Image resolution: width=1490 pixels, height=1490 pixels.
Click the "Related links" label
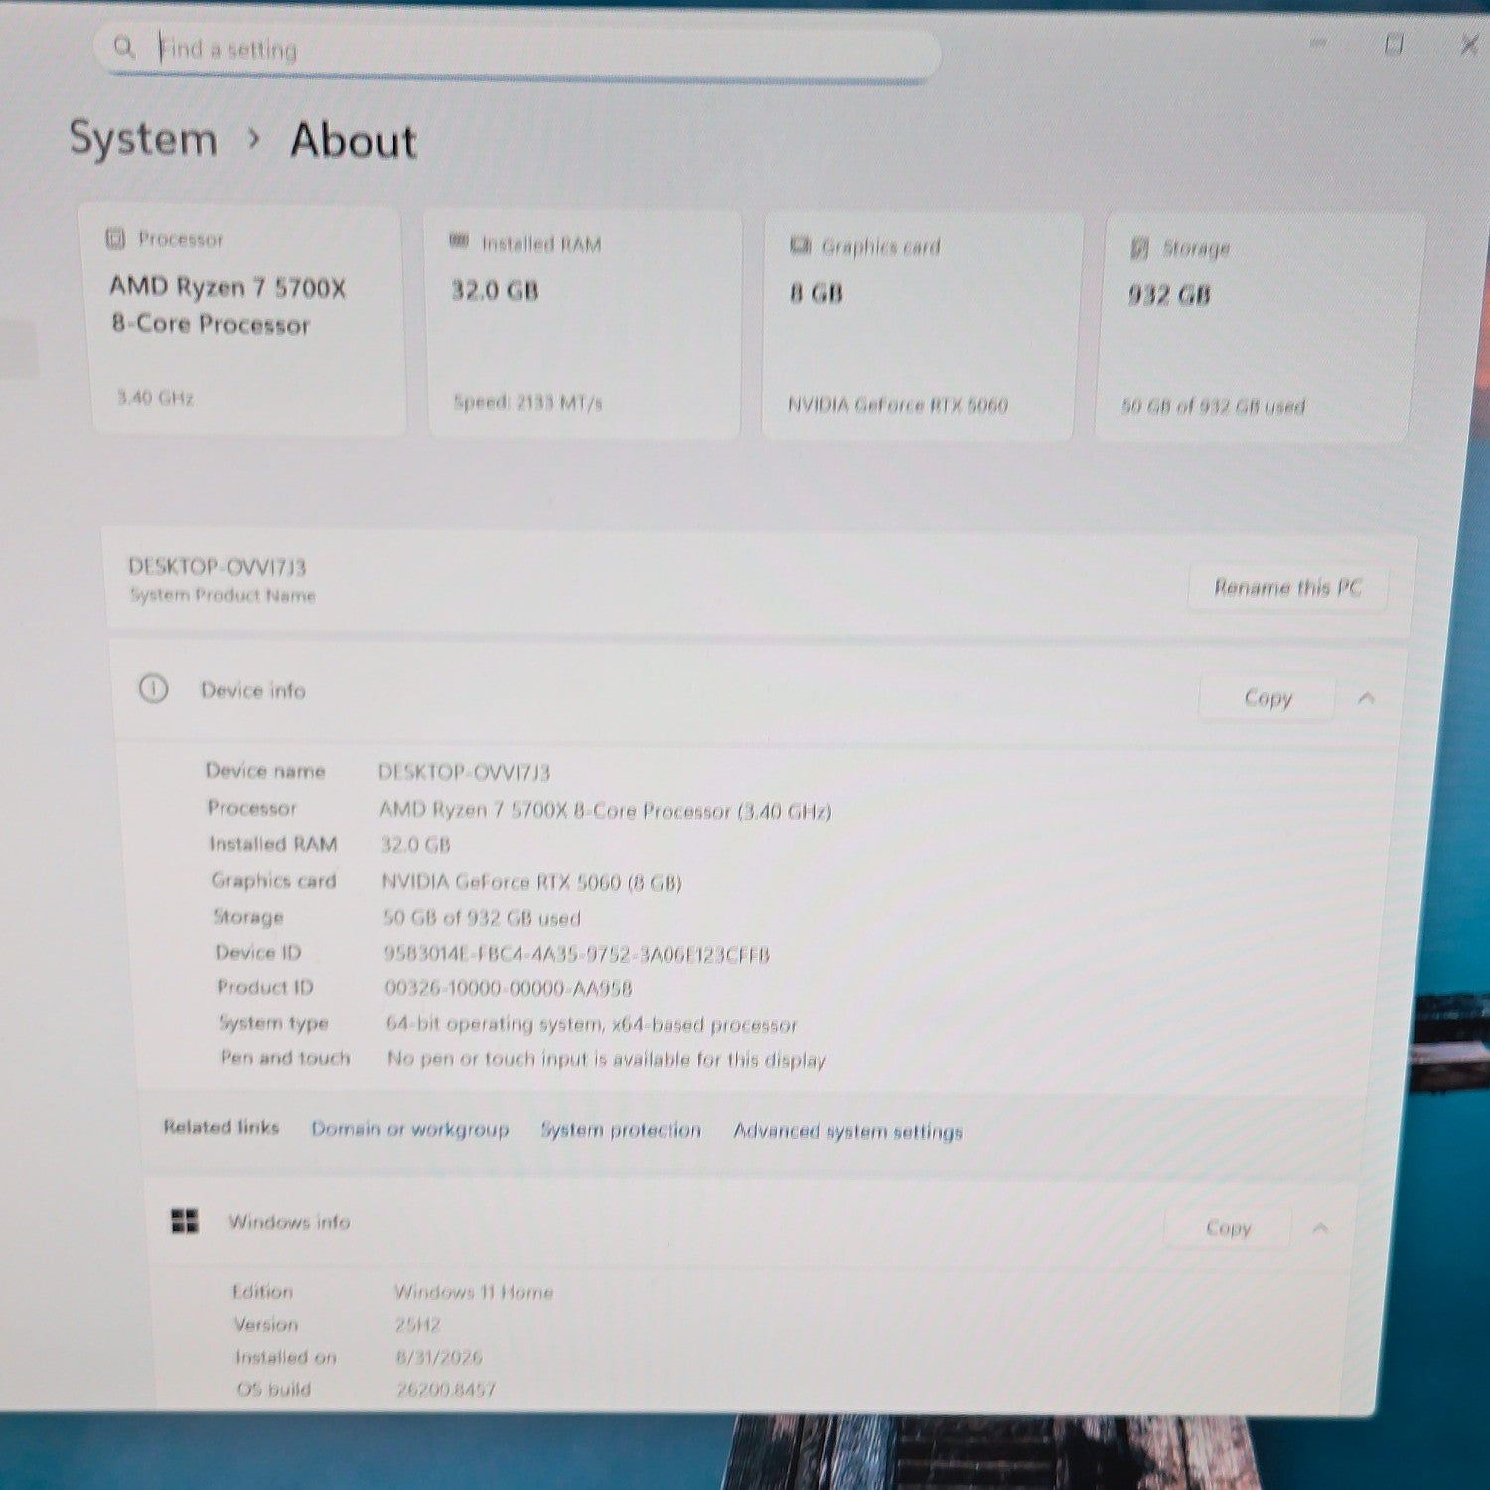pos(221,1127)
